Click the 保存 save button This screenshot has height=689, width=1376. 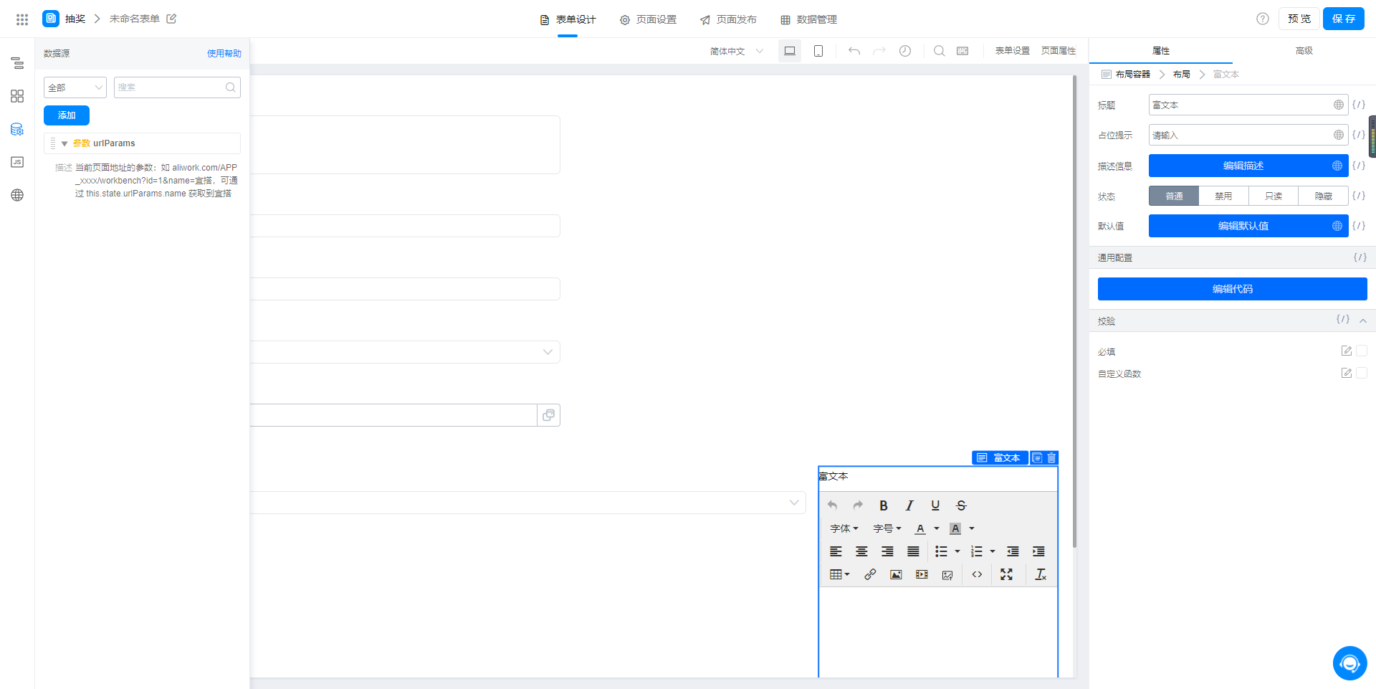pyautogui.click(x=1344, y=19)
